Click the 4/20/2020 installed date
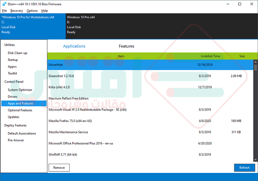 [205, 143]
